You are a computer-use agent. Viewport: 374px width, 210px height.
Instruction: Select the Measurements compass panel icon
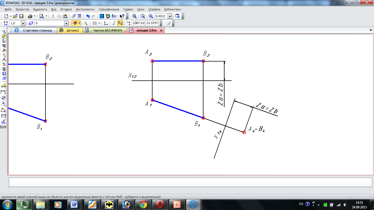(x=4, y=60)
